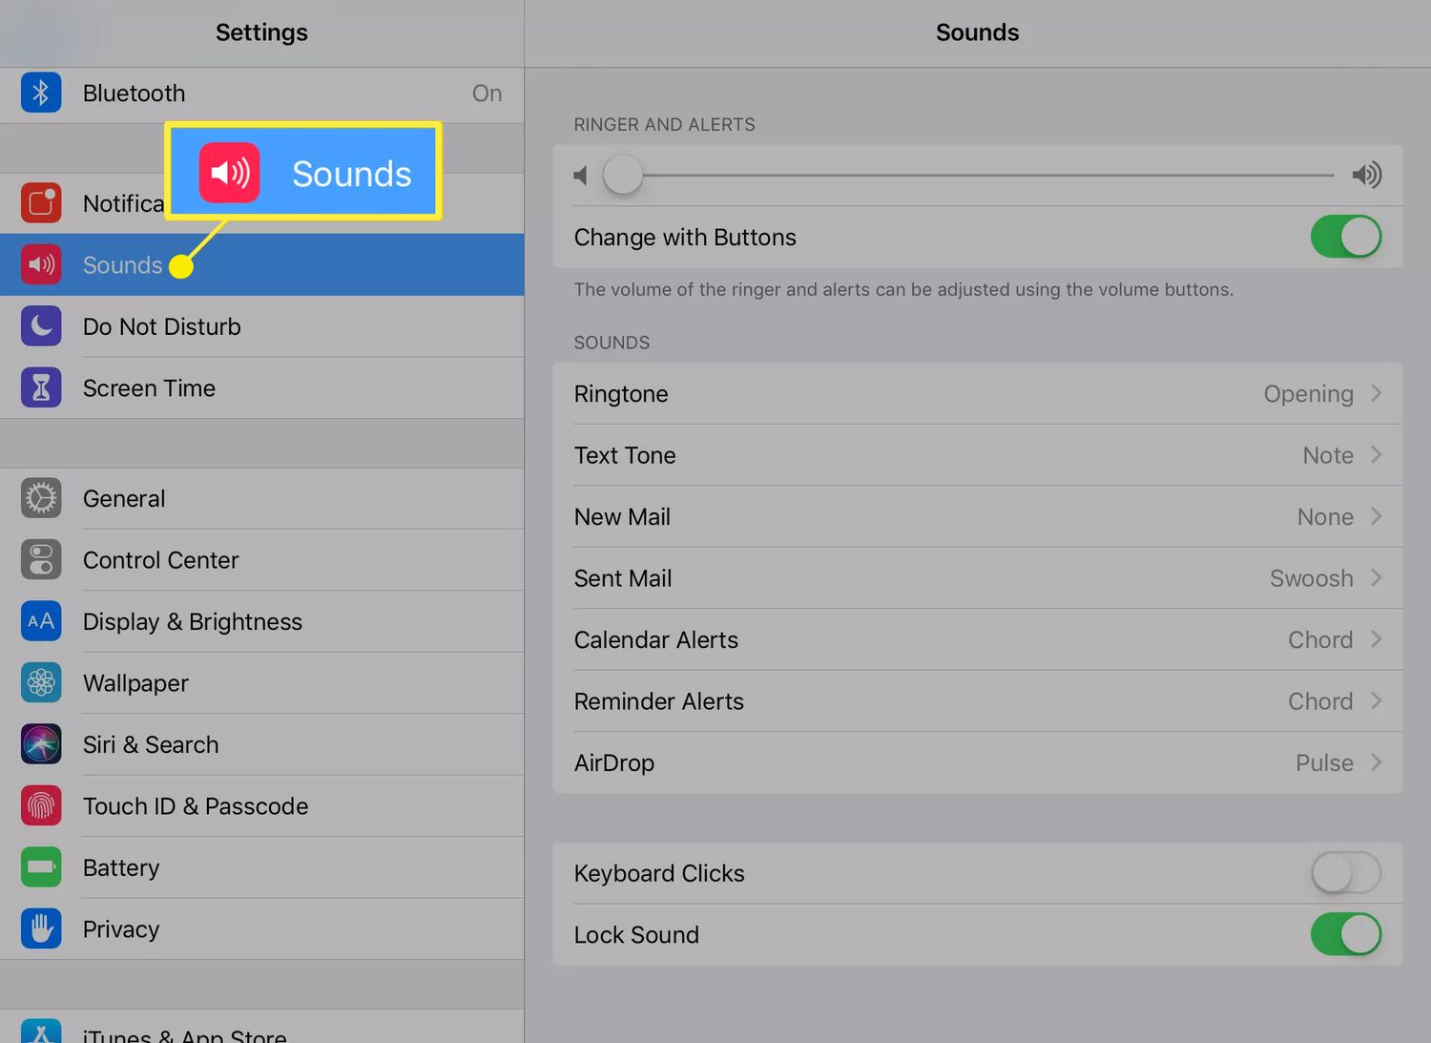This screenshot has width=1431, height=1043.
Task: Select Display & Brightness in settings list
Action: coord(193,622)
